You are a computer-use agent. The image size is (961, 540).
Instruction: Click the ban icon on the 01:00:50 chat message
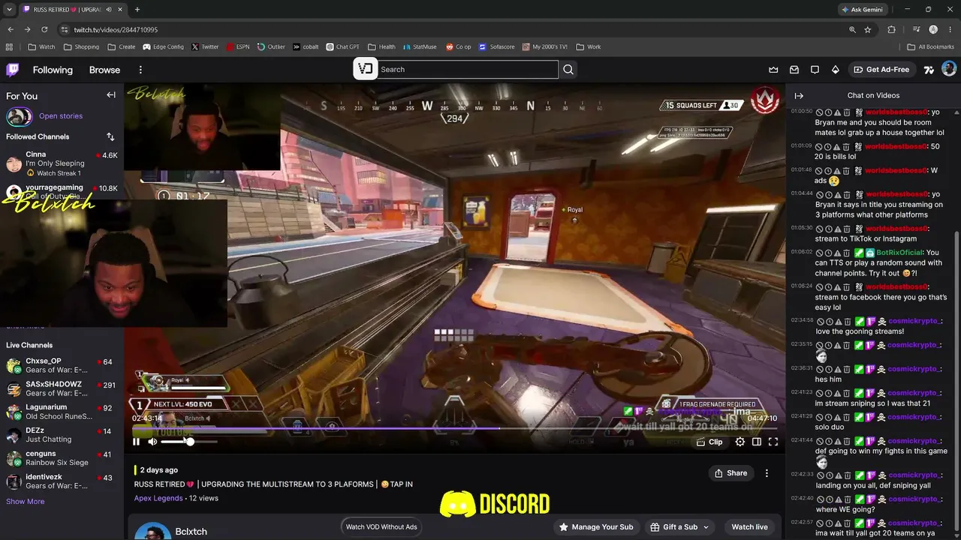pyautogui.click(x=820, y=112)
